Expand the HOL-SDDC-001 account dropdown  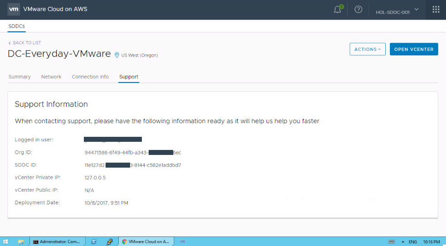[x=397, y=11]
